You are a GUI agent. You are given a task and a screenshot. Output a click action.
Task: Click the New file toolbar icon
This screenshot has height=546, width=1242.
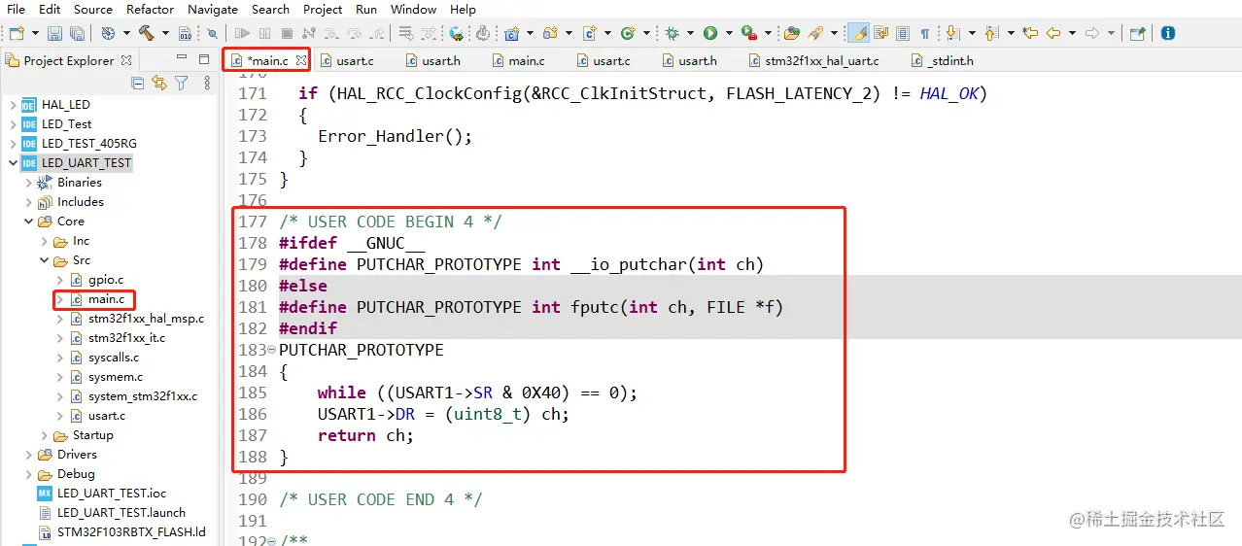pyautogui.click(x=17, y=33)
